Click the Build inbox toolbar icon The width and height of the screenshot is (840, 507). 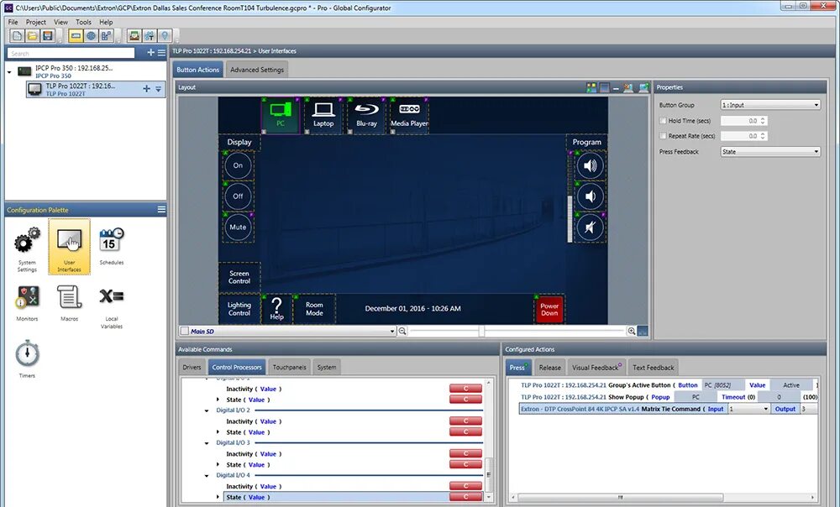pos(134,36)
